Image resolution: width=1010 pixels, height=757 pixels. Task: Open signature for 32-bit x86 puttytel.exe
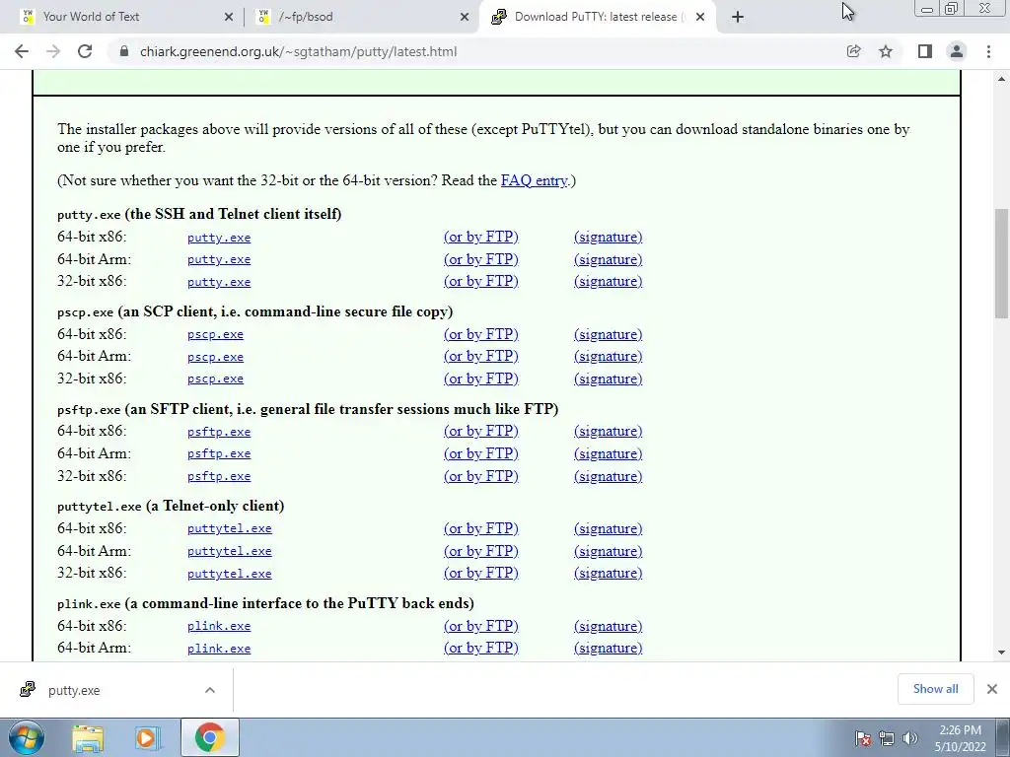point(608,573)
